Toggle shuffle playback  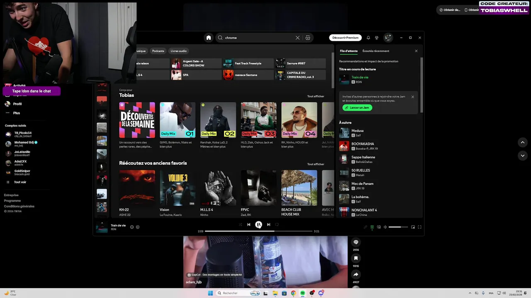(240, 225)
